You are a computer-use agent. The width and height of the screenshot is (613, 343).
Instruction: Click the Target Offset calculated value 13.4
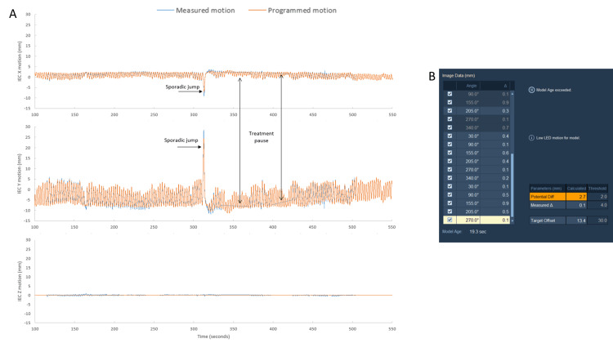pyautogui.click(x=576, y=220)
